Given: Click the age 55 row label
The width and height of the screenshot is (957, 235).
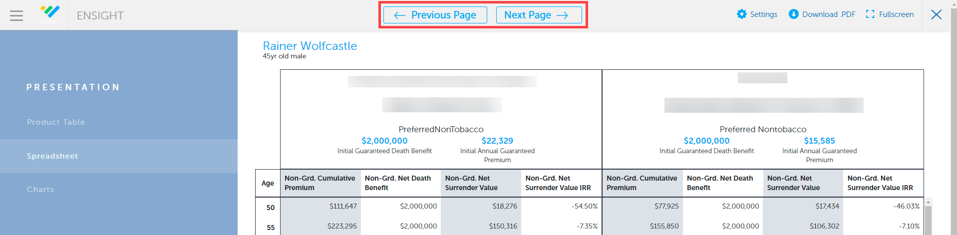Looking at the screenshot, I should click(x=271, y=228).
